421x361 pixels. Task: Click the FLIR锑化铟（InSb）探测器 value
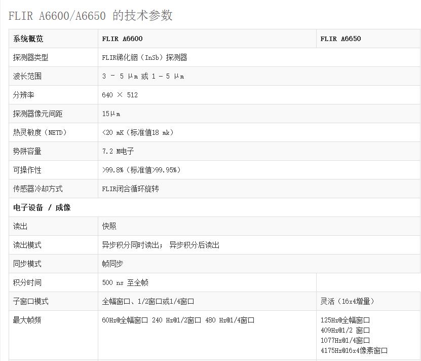[144, 57]
